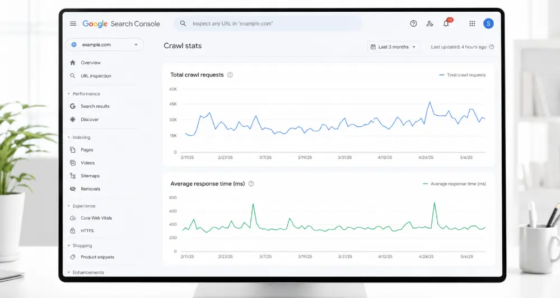Collapse the Performance section
Viewport: 560px width, 298px height.
68,94
